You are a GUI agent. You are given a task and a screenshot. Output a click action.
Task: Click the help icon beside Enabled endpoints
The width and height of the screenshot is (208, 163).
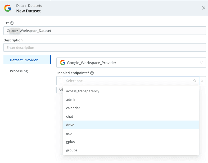pos(92,73)
